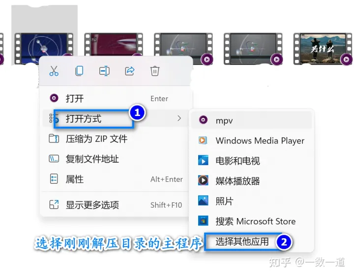Click 选择其他应用 option

tap(252, 242)
